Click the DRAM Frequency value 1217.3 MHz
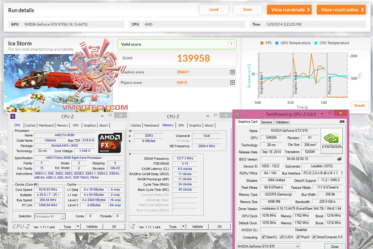This screenshot has width=373, height=249. tap(185, 159)
